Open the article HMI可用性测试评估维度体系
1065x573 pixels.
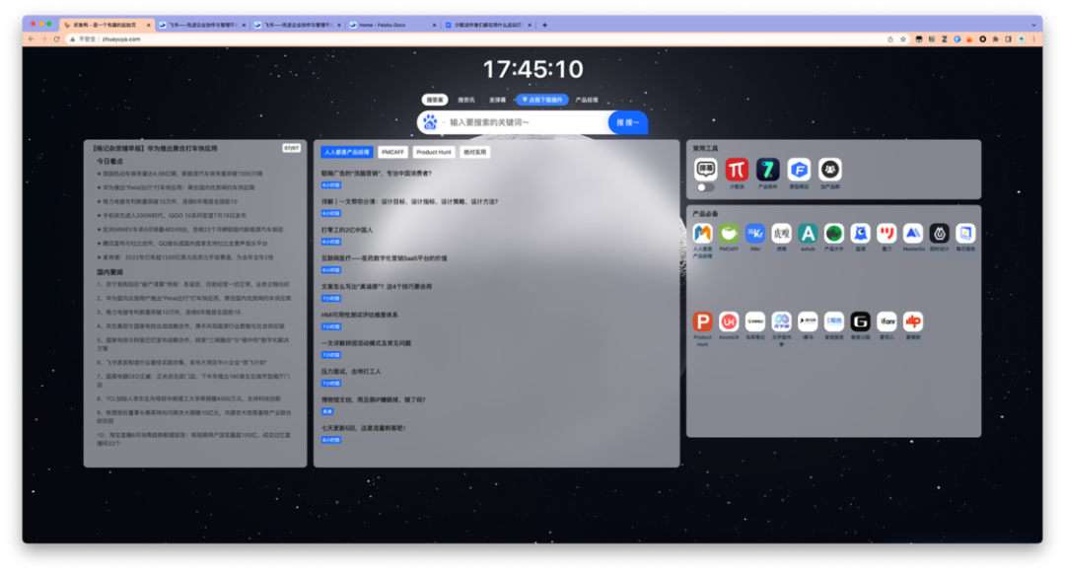[360, 315]
